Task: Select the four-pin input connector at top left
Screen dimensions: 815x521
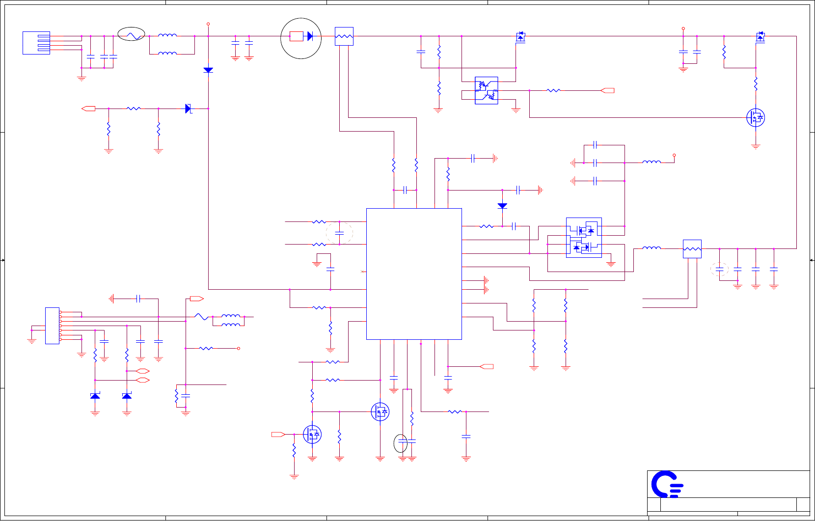Action: pos(36,43)
